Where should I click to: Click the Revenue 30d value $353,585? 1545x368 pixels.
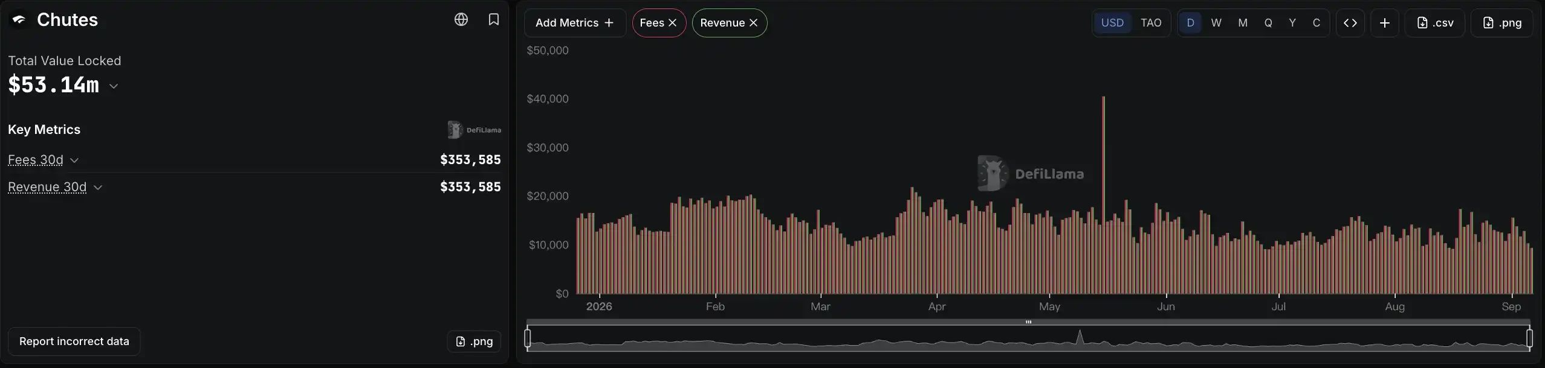[x=470, y=187]
